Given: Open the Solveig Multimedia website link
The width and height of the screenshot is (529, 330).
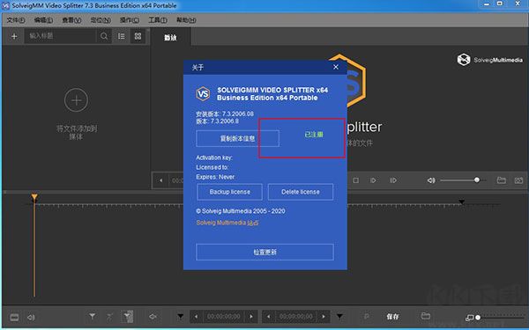Looking at the screenshot, I should (x=227, y=223).
